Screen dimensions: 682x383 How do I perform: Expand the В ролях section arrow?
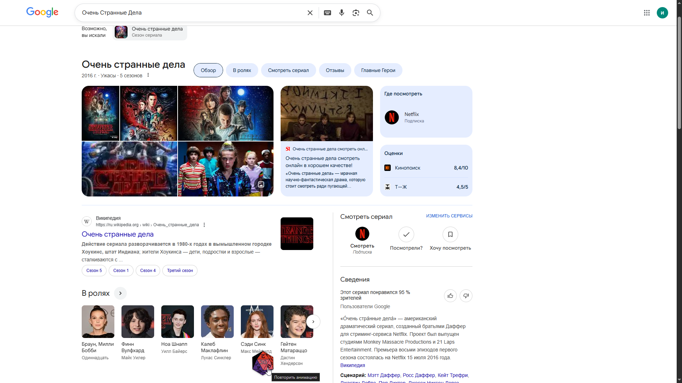click(120, 293)
